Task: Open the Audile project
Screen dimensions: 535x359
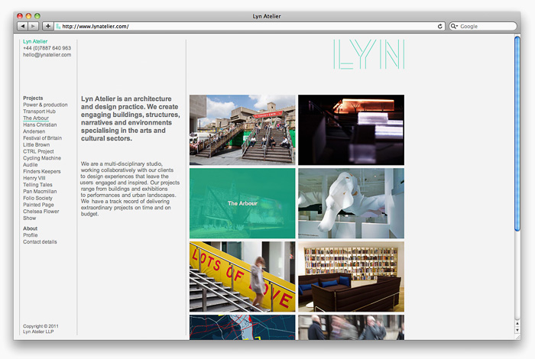Action: (x=31, y=164)
